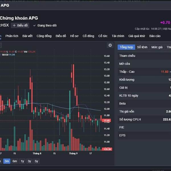Click the Chứng khoán APG heading
Image resolution: width=171 pixels, height=171 pixels.
click(x=19, y=18)
